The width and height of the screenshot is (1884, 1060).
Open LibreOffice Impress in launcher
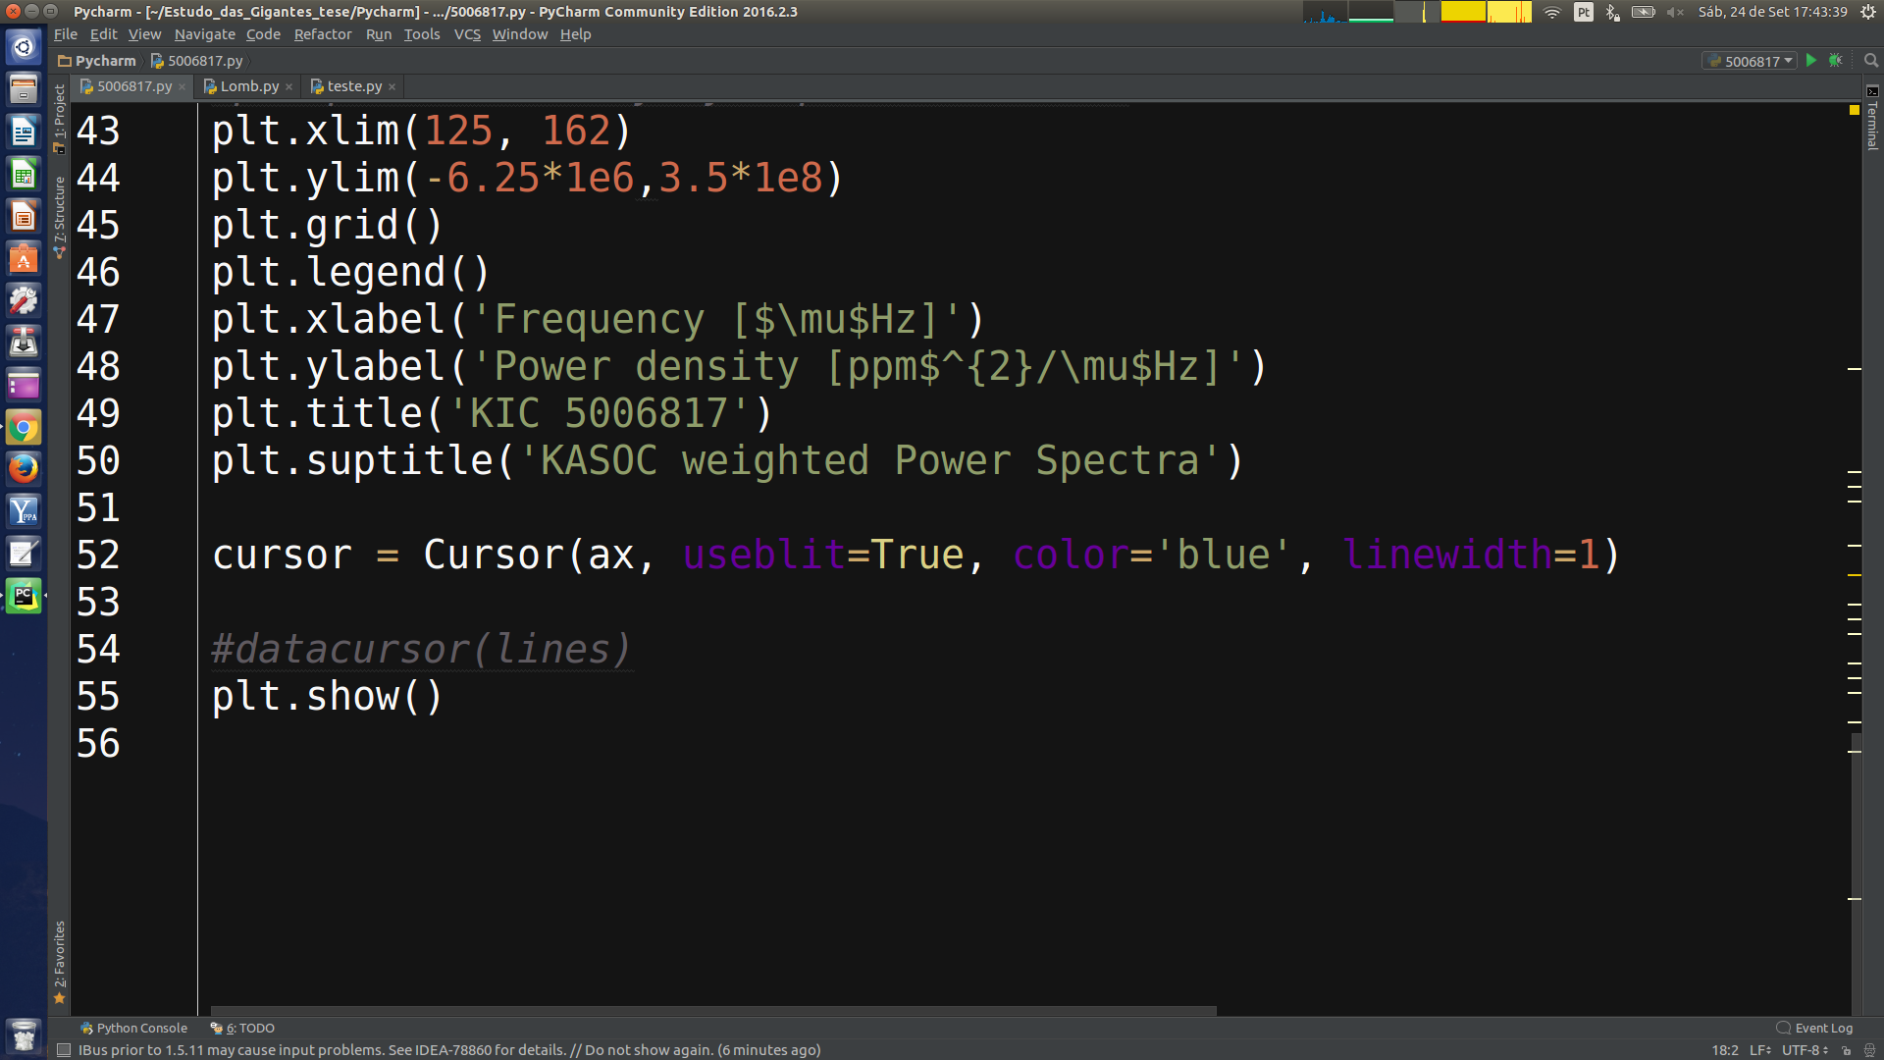(x=24, y=216)
